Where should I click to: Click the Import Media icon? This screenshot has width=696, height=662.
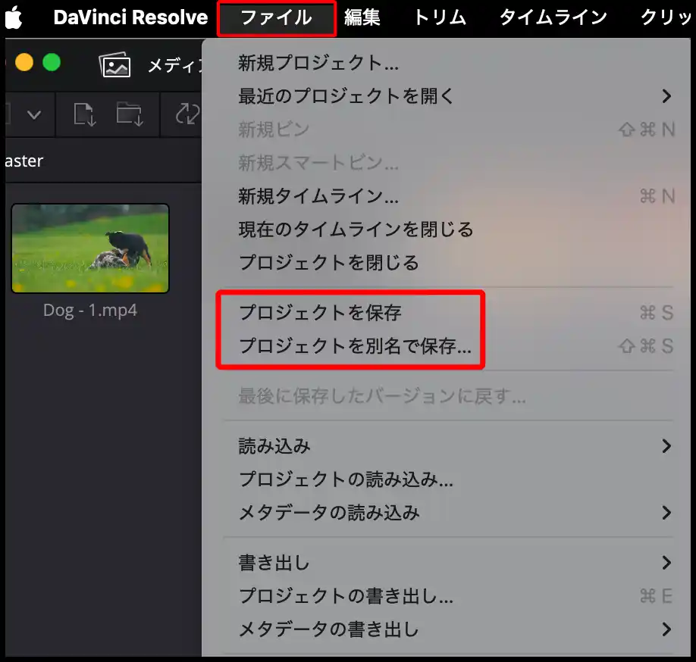point(86,114)
